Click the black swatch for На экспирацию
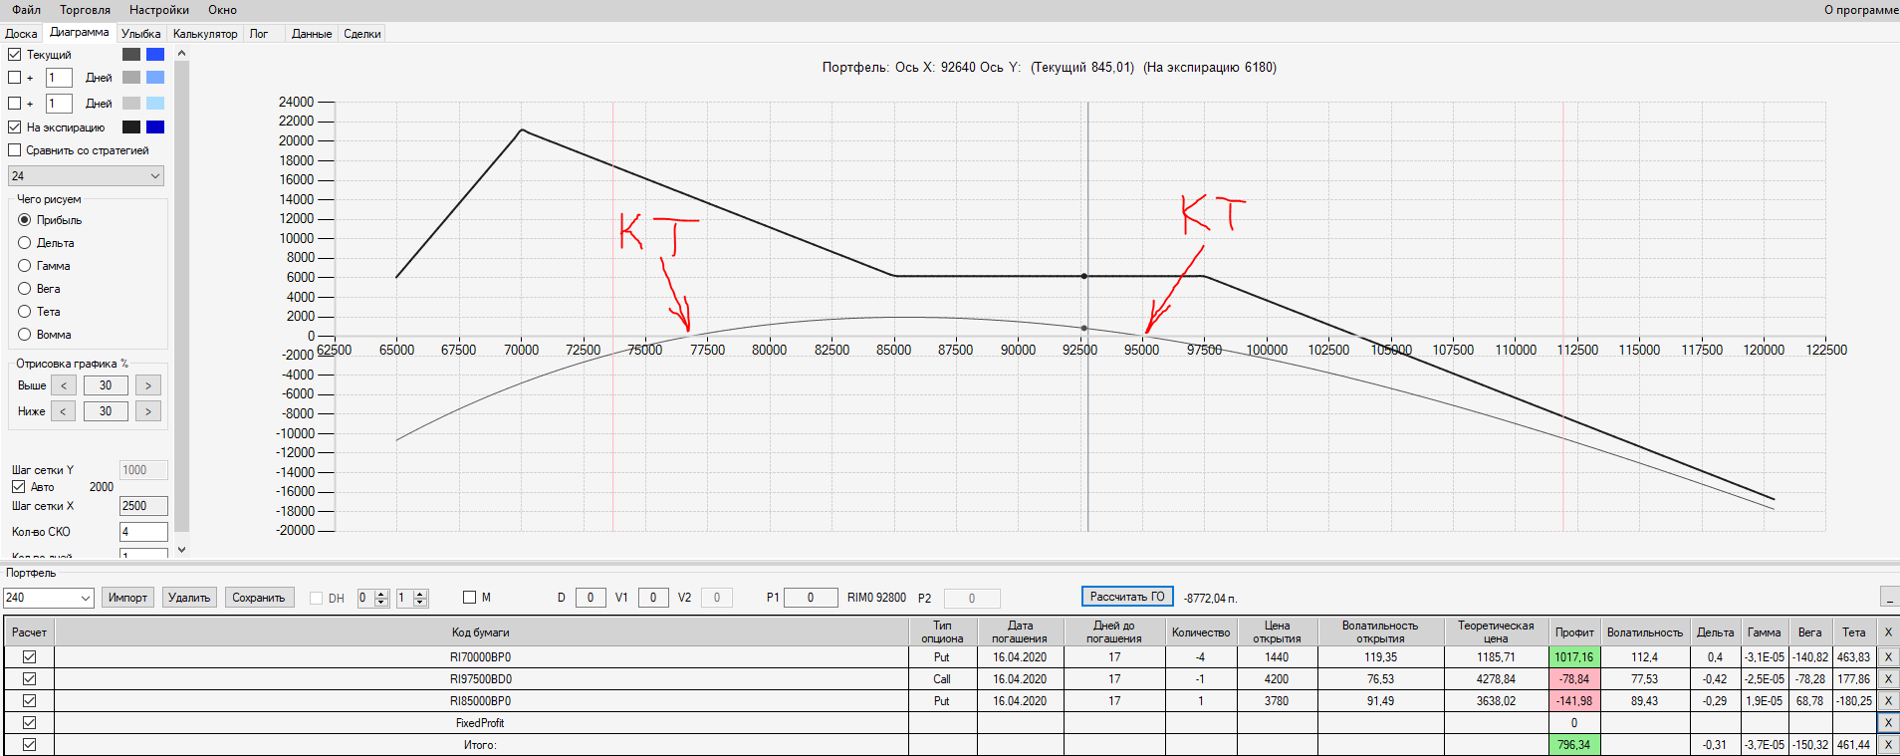The height and width of the screenshot is (756, 1900). tap(131, 127)
